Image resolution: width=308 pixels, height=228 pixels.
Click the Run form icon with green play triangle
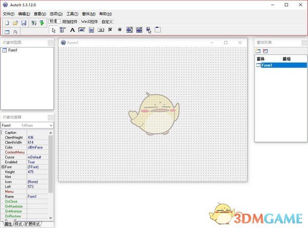pos(34,23)
